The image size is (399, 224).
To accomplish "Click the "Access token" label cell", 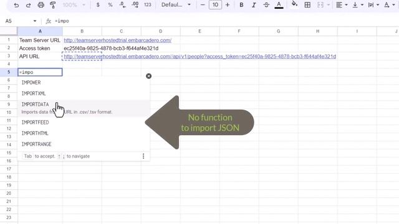I will pos(40,49).
